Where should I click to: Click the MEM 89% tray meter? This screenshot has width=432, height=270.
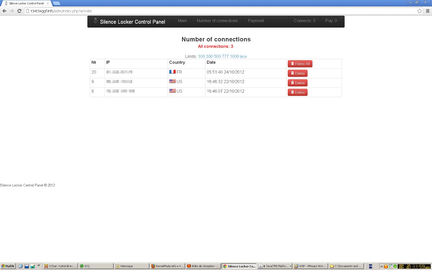(x=401, y=266)
